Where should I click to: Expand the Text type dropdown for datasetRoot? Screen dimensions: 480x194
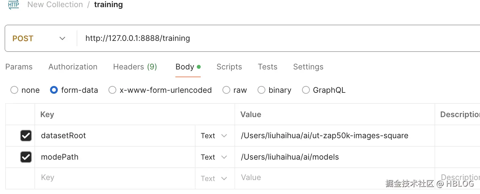pos(214,136)
